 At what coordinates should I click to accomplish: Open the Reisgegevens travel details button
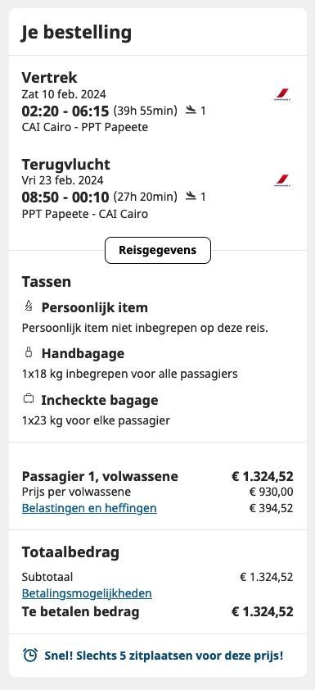click(158, 250)
